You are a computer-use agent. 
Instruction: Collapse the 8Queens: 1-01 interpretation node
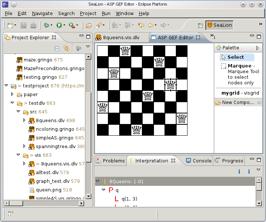[x=98, y=182]
